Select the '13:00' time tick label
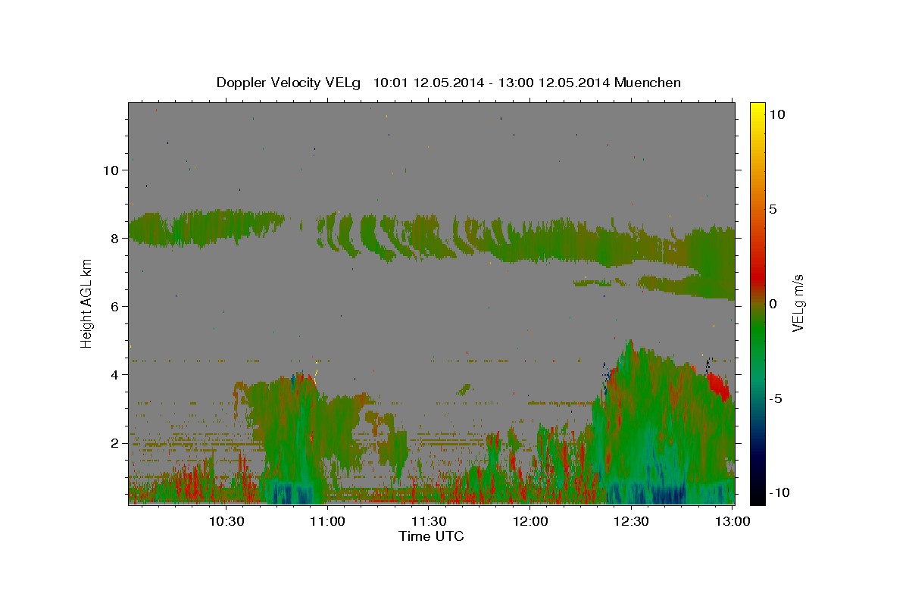 (733, 522)
